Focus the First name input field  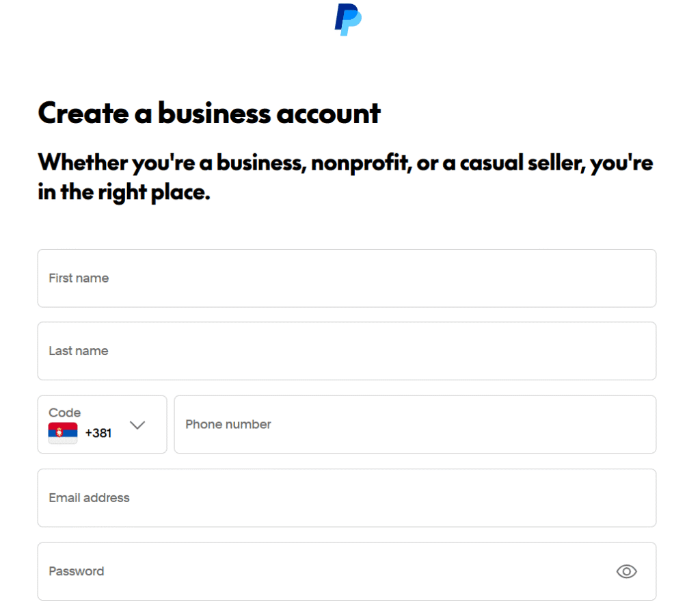coord(347,278)
